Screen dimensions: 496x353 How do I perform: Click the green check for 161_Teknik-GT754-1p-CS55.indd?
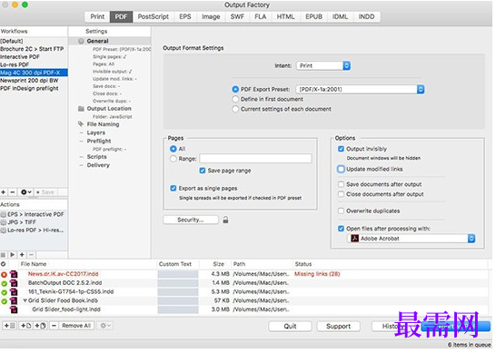(4, 292)
